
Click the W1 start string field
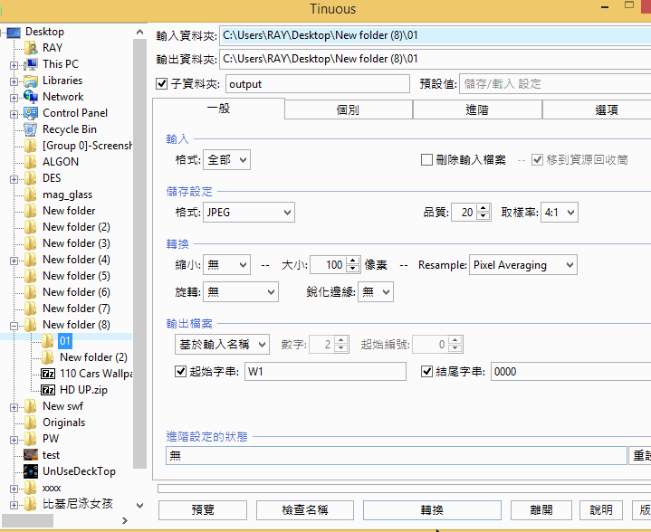point(325,371)
